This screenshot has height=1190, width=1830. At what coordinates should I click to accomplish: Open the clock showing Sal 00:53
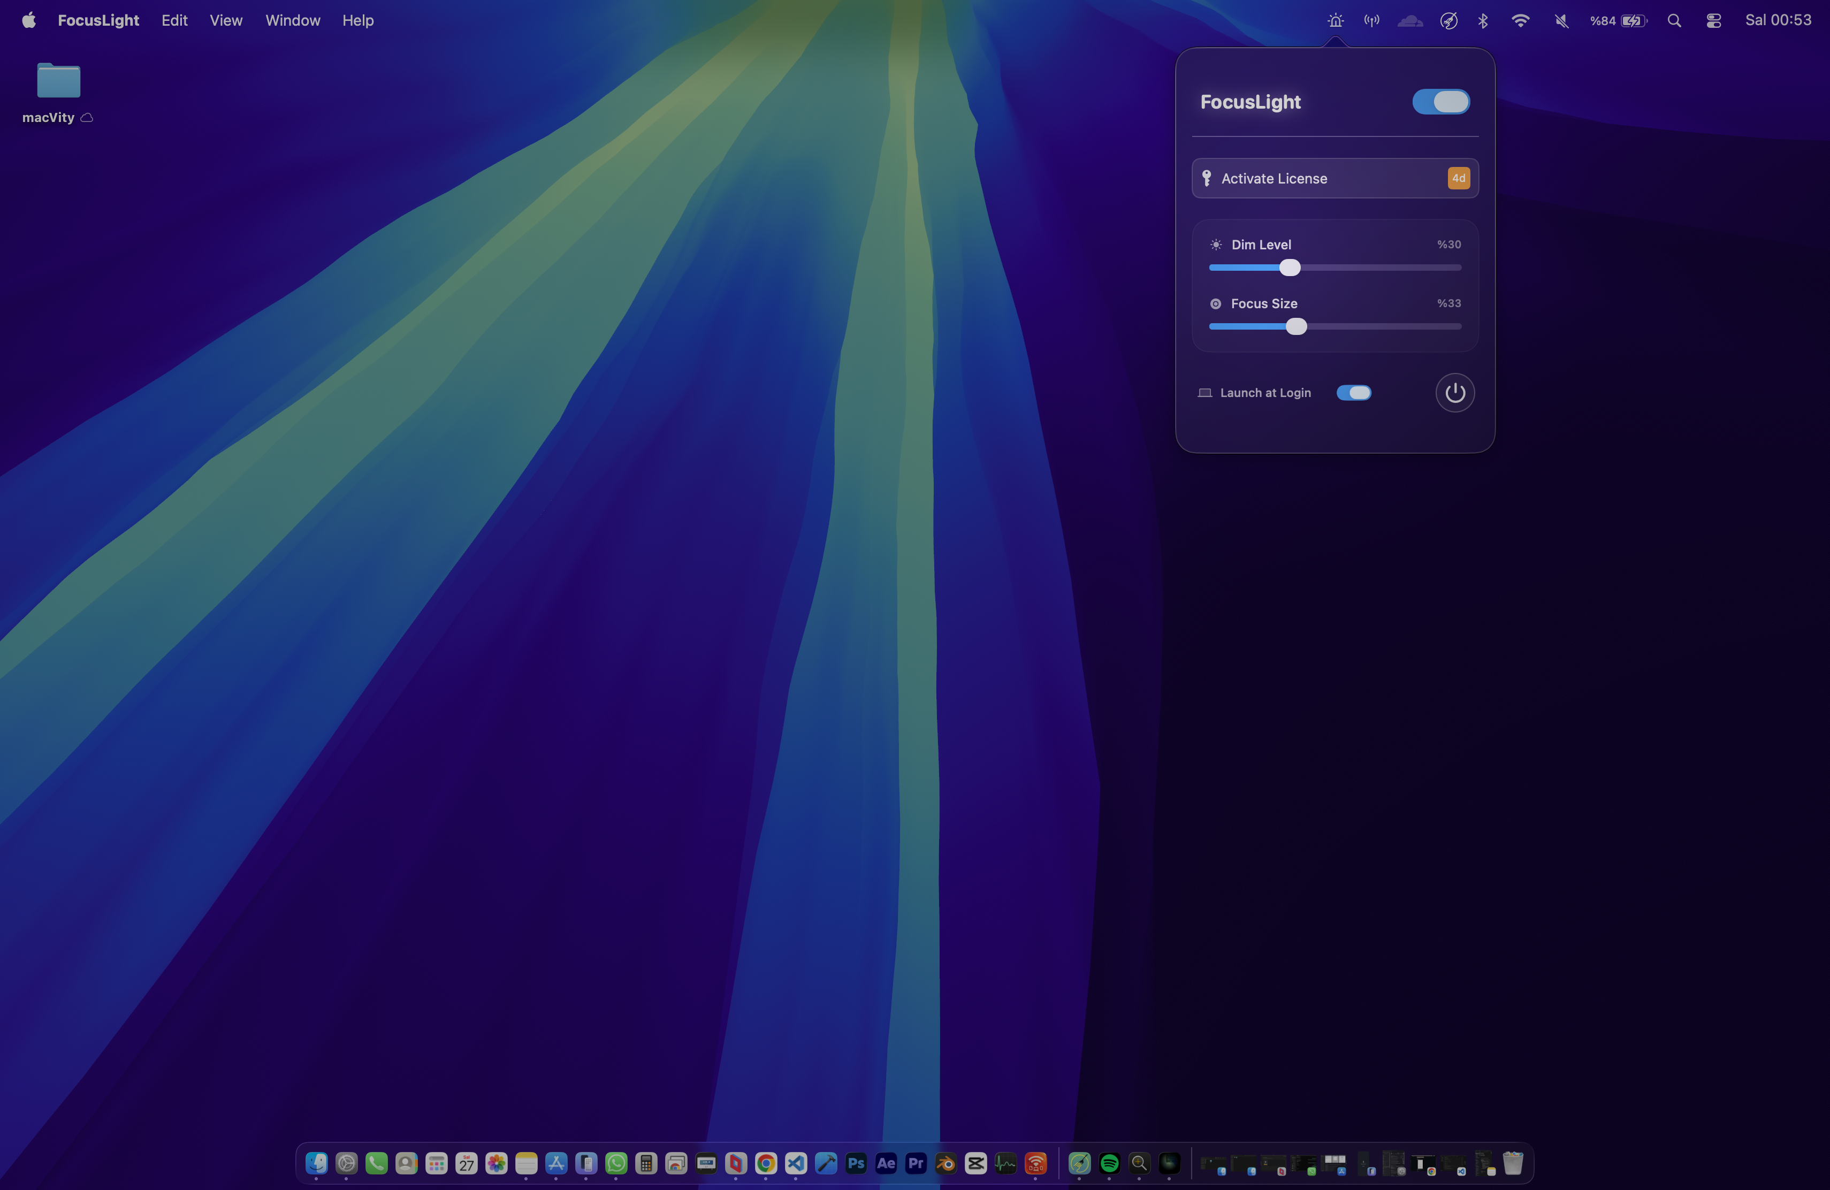(1779, 19)
